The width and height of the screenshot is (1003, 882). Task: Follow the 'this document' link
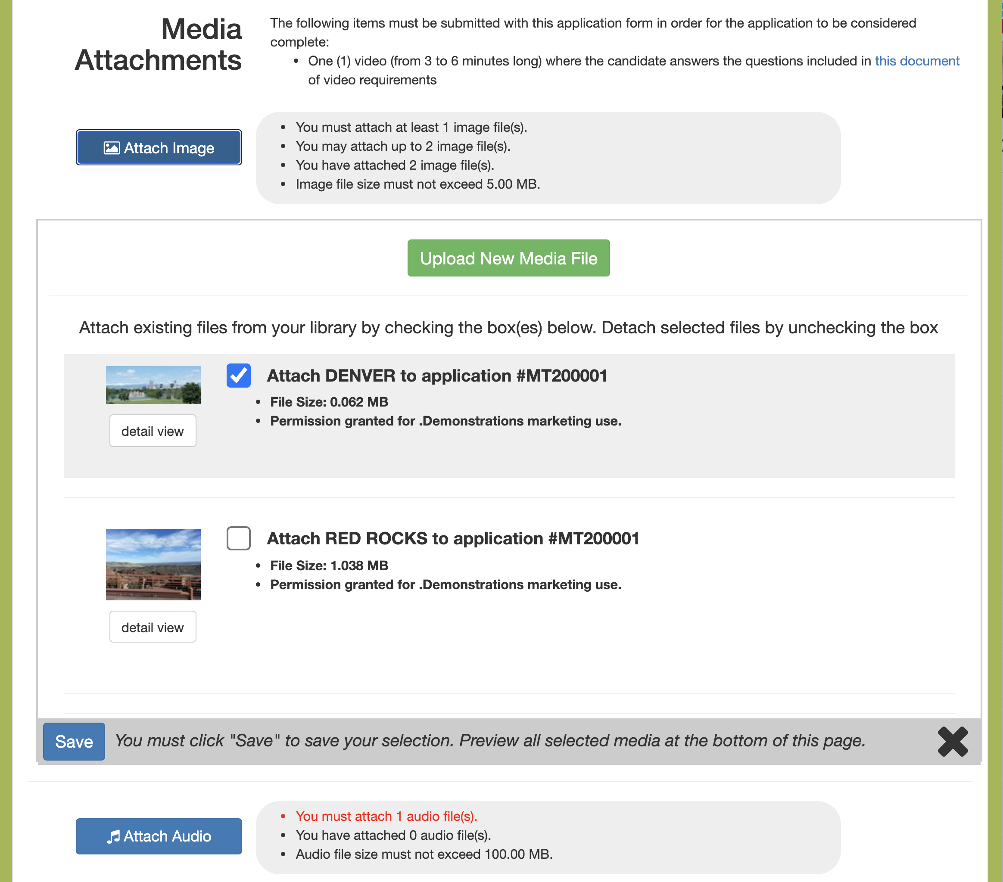click(x=917, y=61)
